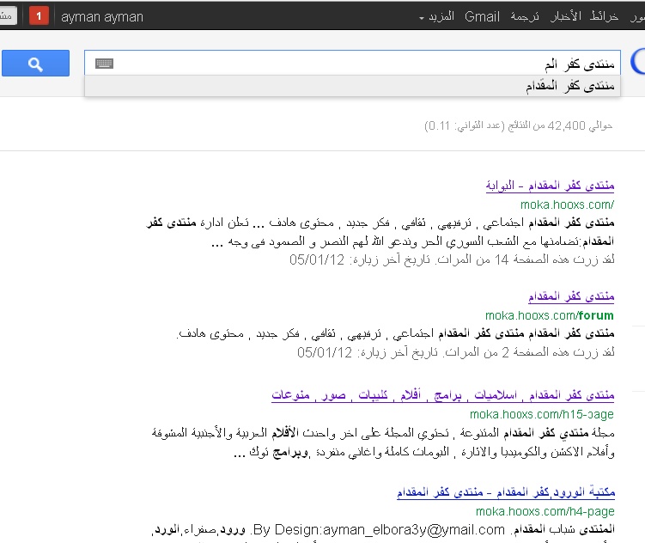Click the green URL moka.hooxs.com/forum
This screenshot has width=645, height=543.
pos(549,315)
